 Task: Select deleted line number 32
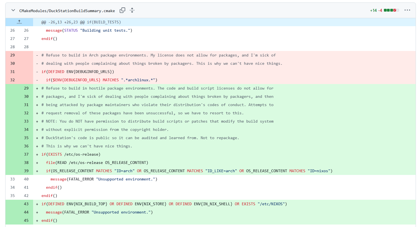(12, 80)
